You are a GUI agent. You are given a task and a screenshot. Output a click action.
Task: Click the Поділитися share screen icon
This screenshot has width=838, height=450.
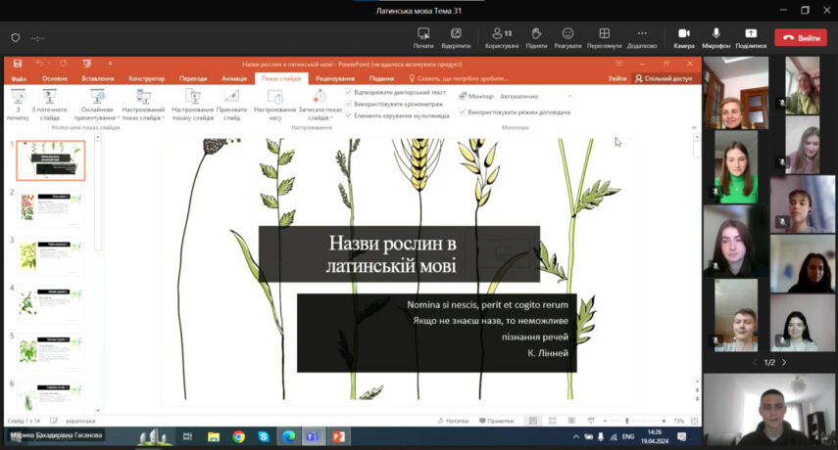tap(751, 34)
